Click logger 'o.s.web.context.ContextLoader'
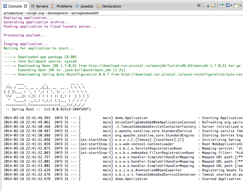243x191 pixels. pos(144,144)
